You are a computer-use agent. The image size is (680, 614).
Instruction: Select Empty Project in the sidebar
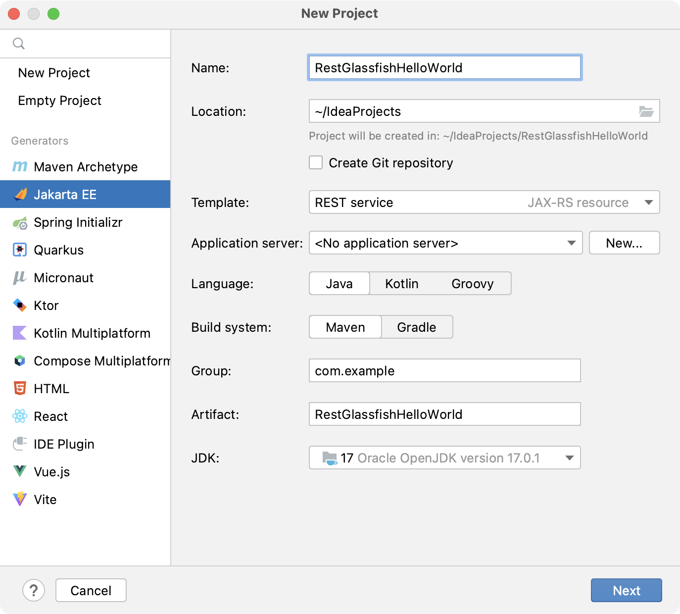tap(85, 101)
